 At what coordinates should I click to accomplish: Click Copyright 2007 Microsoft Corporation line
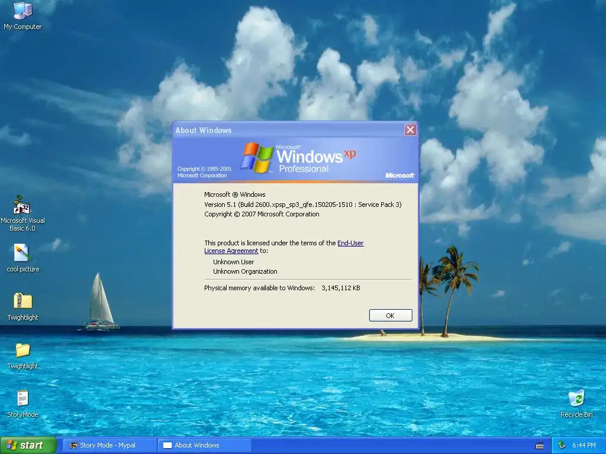tap(262, 214)
